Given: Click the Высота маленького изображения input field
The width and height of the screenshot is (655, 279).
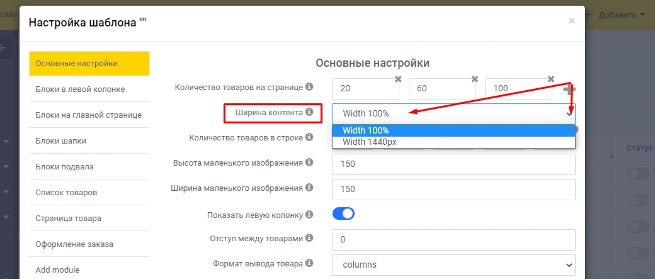Looking at the screenshot, I should pos(453,164).
